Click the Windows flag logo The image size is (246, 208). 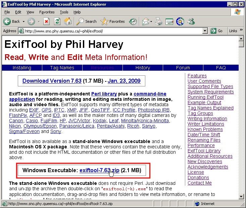pyautogui.click(x=238, y=12)
